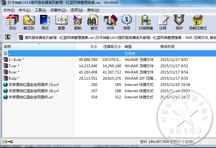Click the SFX (自解压格式) icon
This screenshot has width=216, height=148.
click(198, 22)
